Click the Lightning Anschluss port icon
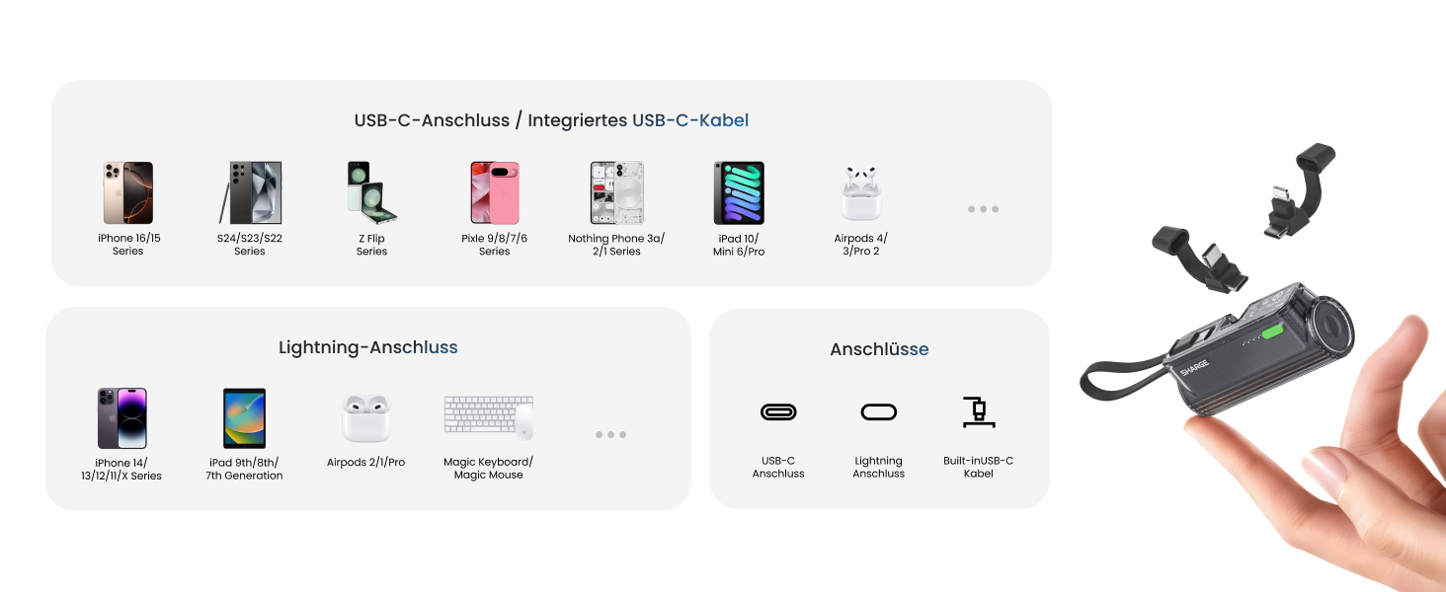This screenshot has height=592, width=1446. pos(878,411)
